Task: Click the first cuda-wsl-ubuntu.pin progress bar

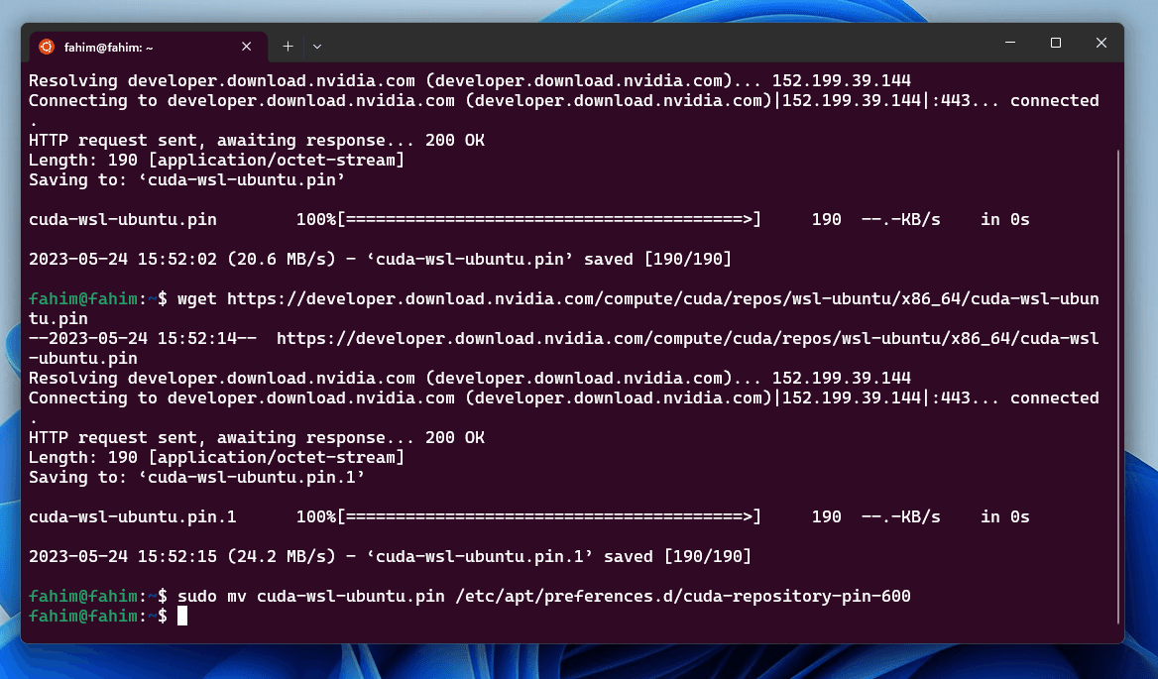Action: coord(548,219)
